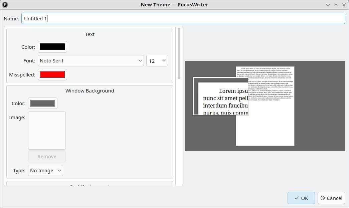Expand the No Image type dropdown

pos(45,171)
